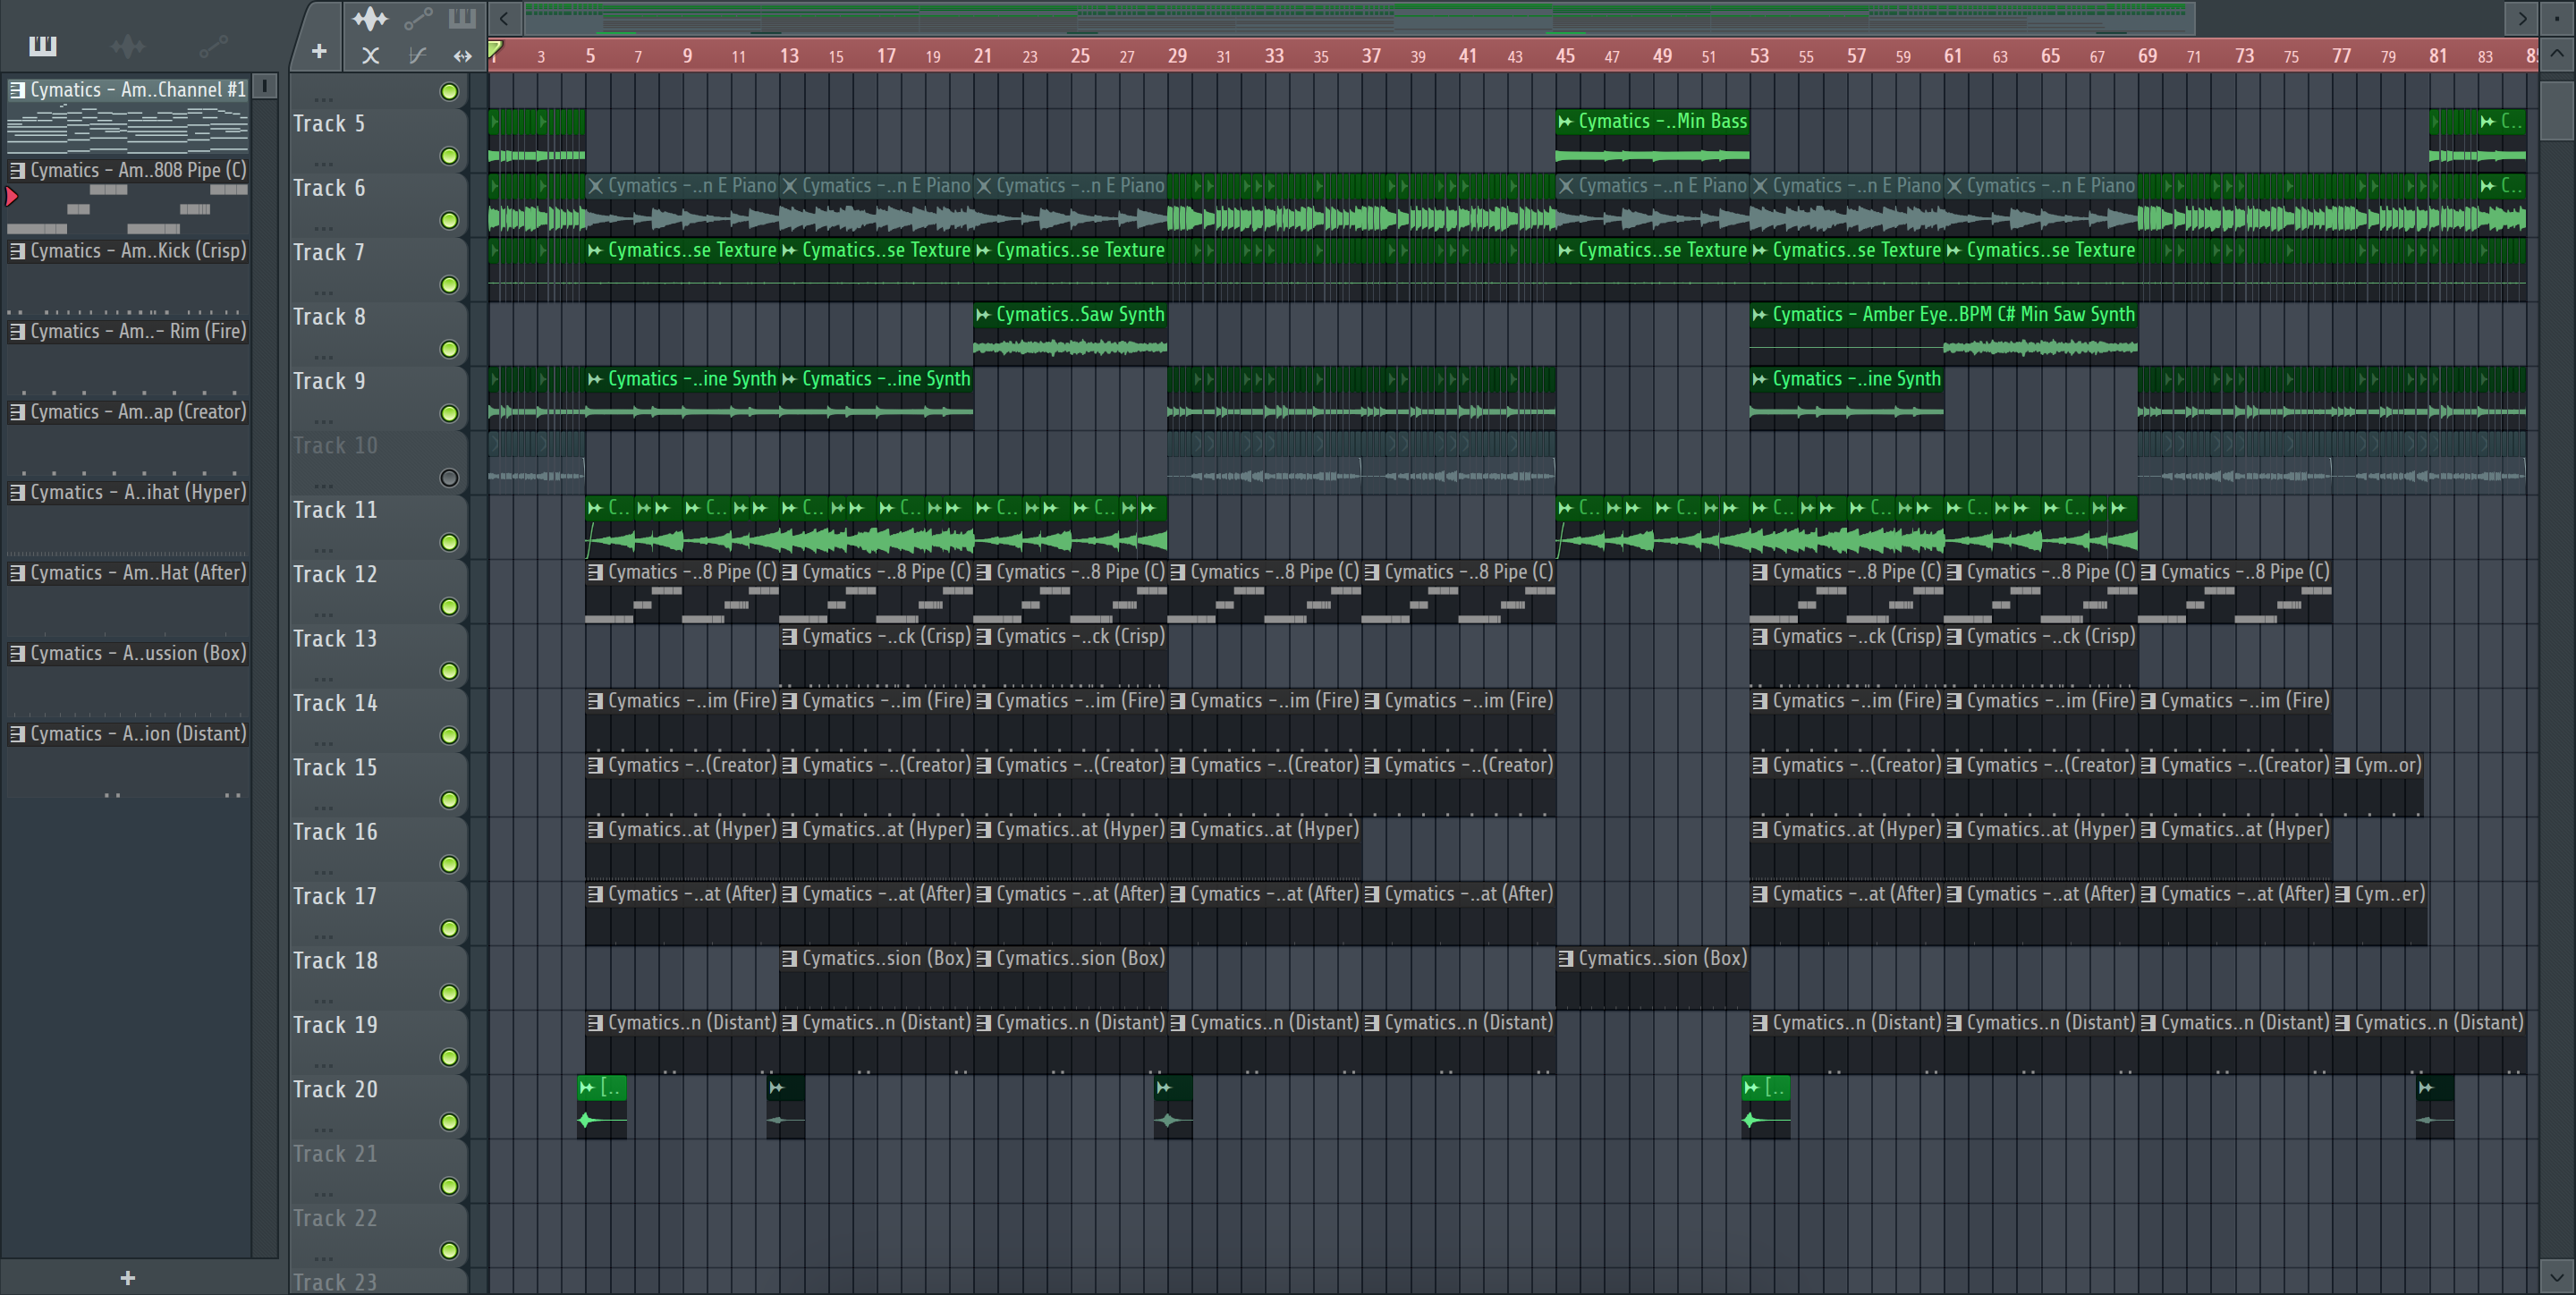Click pattern icon of 808 Pipe (C) in picker
Image resolution: width=2576 pixels, height=1295 pixels.
17,170
